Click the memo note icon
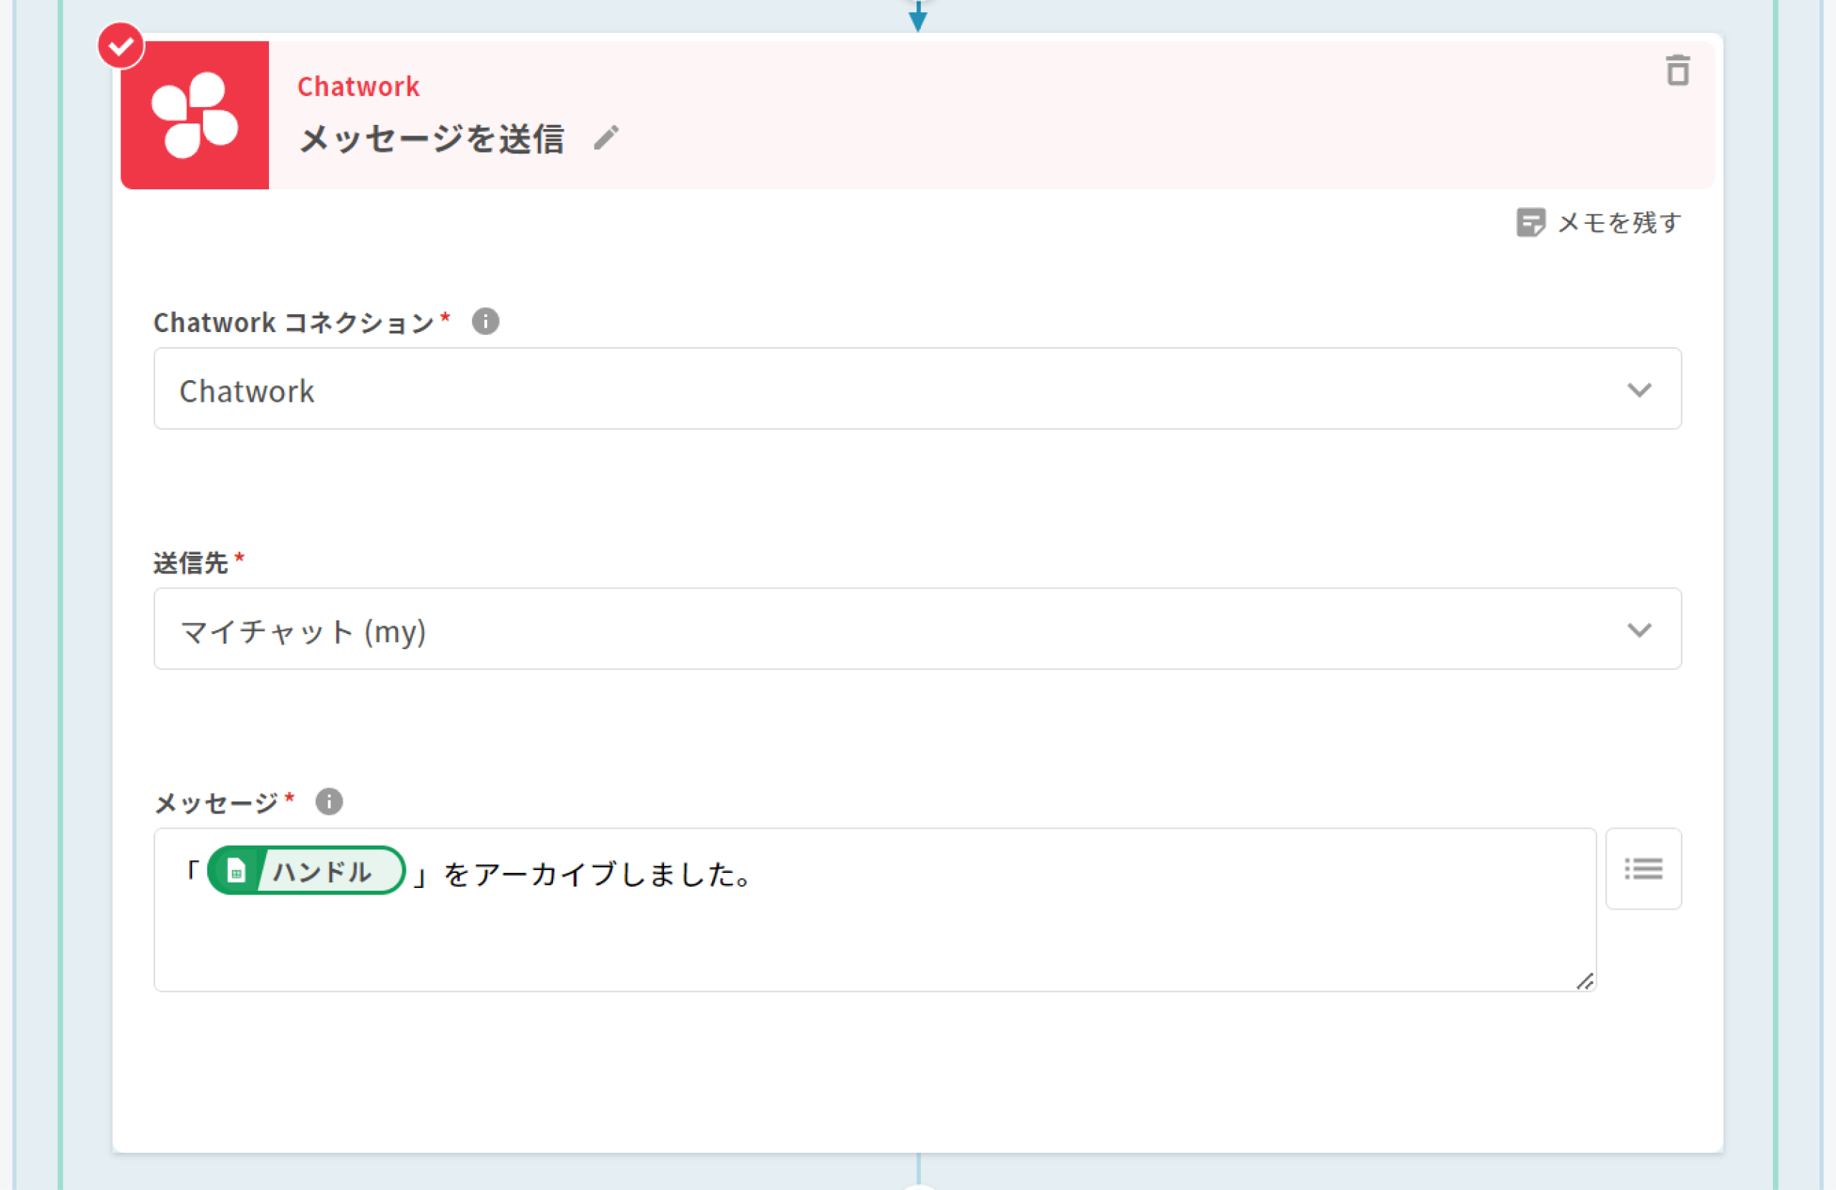1836x1190 pixels. 1530,222
